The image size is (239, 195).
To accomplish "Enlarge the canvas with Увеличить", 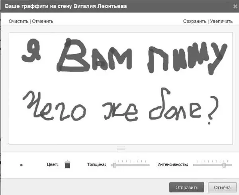I will [219, 21].
